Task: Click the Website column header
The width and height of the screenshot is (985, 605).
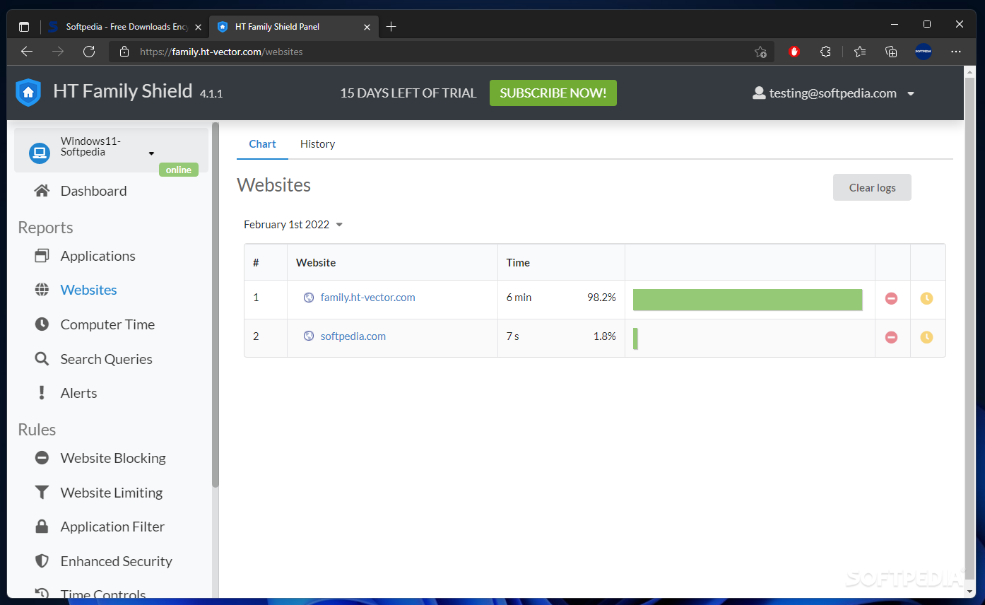Action: click(316, 262)
